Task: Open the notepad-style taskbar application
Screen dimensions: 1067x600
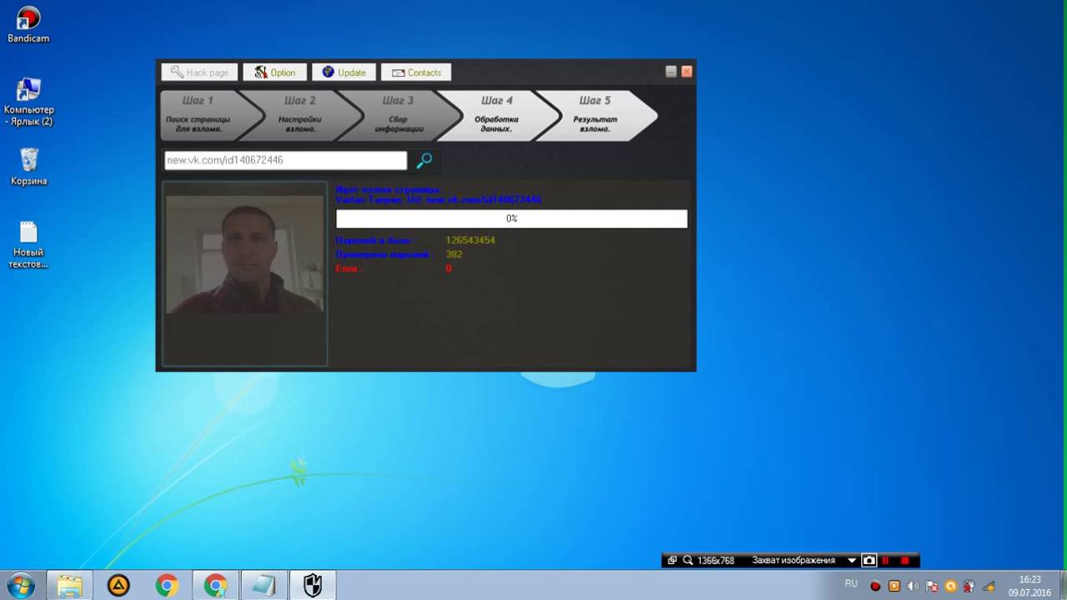Action: (x=264, y=586)
